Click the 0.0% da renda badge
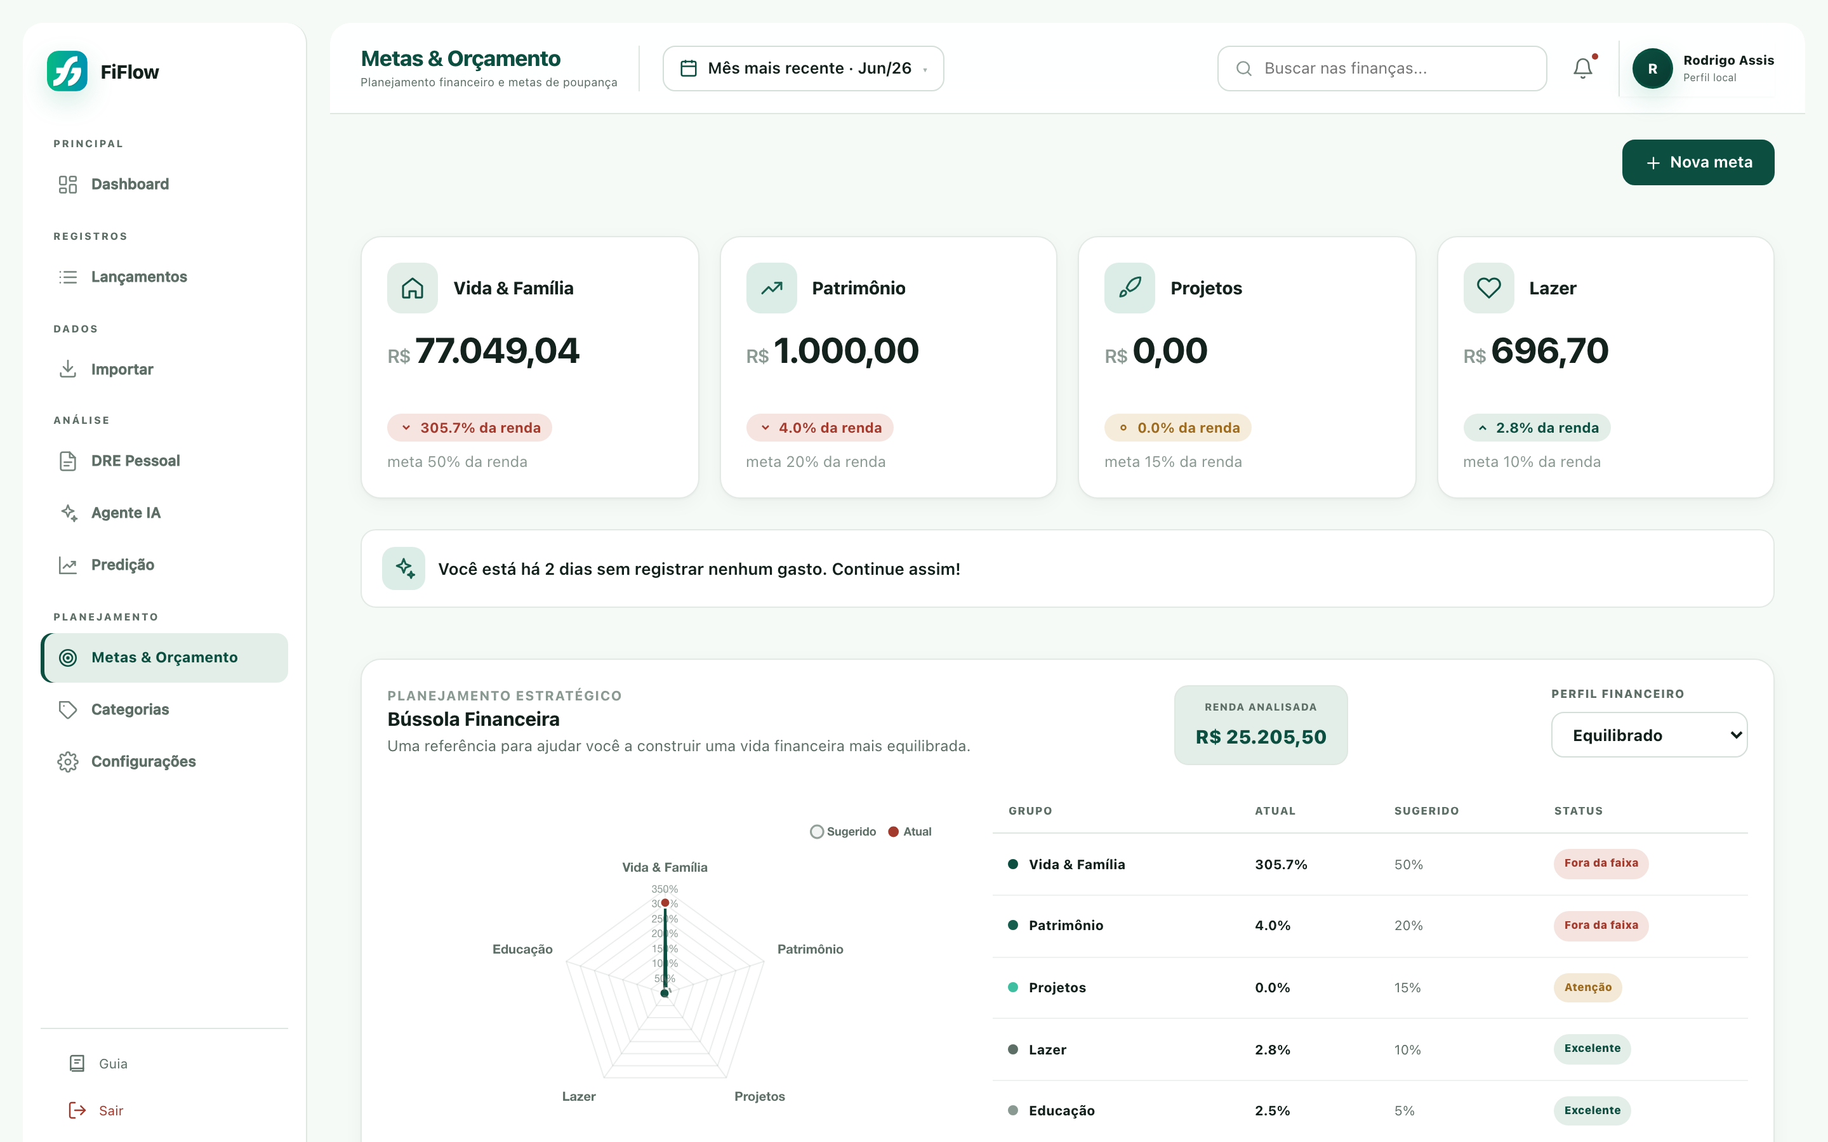Screen dimensions: 1828x1142 pyautogui.click(x=1177, y=428)
